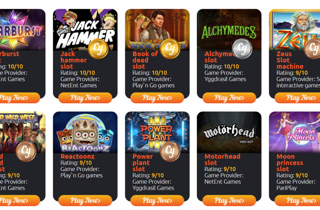The image size is (320, 210).
Task: Click the Moon princess slot title
Action: click(x=290, y=163)
